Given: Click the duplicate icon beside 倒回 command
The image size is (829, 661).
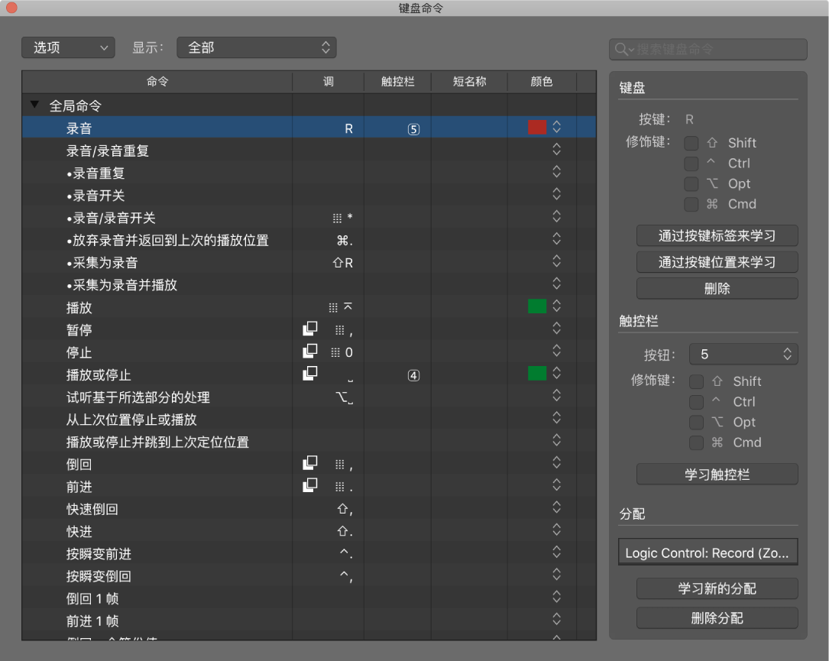Looking at the screenshot, I should [309, 464].
